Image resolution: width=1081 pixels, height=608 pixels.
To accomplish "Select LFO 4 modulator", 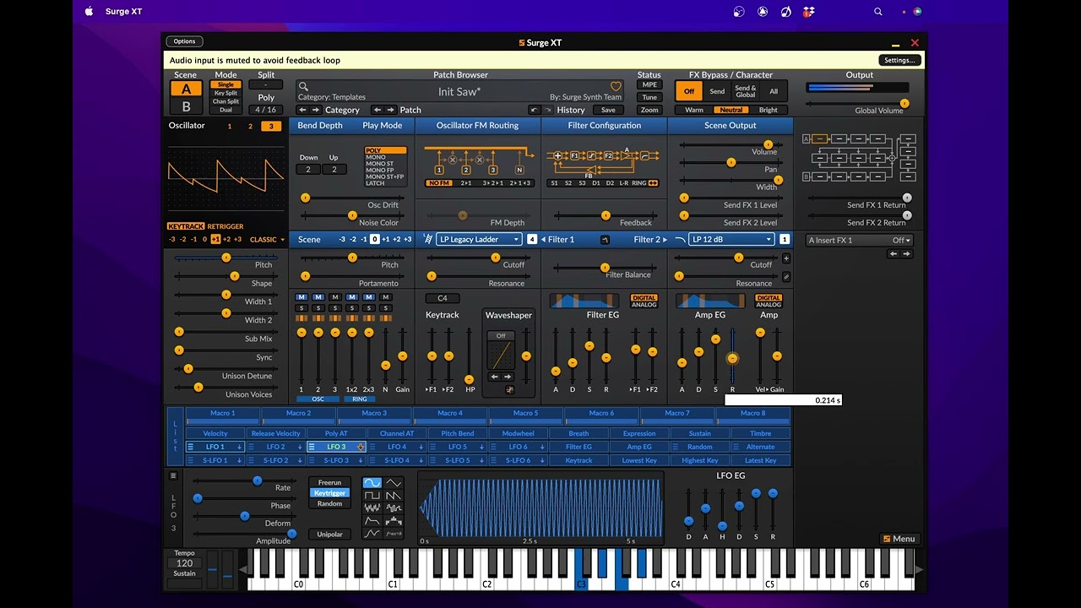I will coord(397,447).
